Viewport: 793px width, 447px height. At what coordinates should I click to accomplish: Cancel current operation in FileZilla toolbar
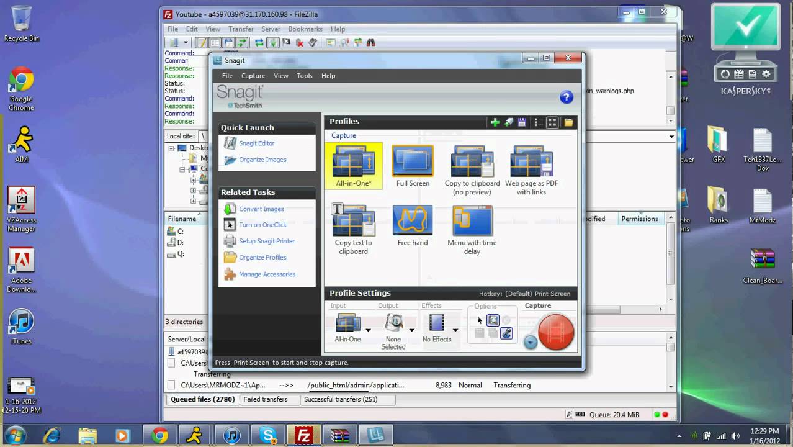(286, 42)
